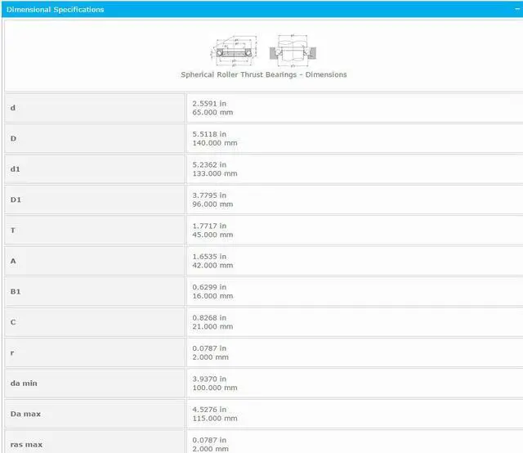This screenshot has width=523, height=453.
Task: Select the 140.000 mm value cell
Action: tap(215, 143)
